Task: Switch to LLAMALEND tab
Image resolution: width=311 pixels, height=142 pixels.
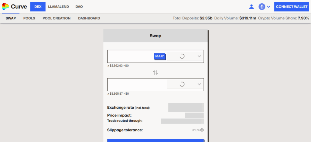Action: pos(59,7)
